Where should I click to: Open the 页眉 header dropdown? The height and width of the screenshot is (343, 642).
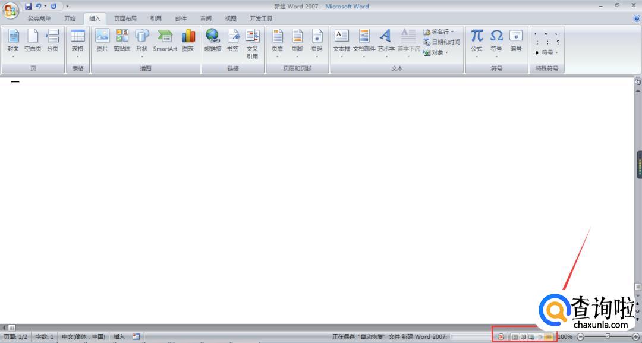(277, 43)
